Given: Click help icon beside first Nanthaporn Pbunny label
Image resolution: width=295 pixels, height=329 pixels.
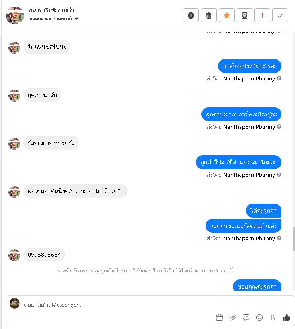Looking at the screenshot, I should [279, 78].
